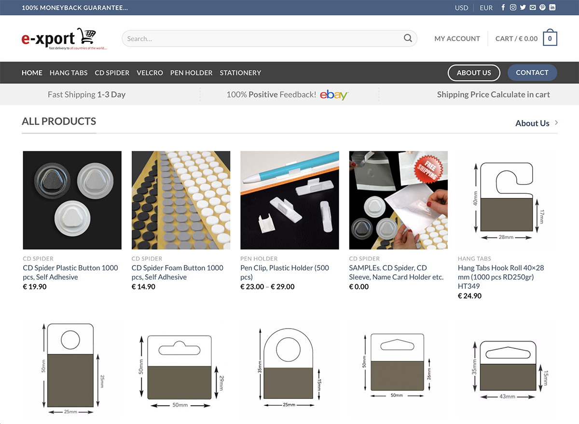The width and height of the screenshot is (579, 424).
Task: Go to the CD Spider menu item
Action: tap(112, 73)
